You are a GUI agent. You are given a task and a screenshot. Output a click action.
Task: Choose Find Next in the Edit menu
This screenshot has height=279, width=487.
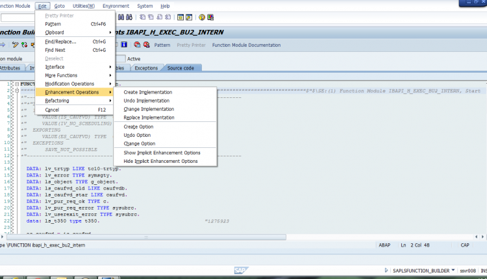coord(75,50)
